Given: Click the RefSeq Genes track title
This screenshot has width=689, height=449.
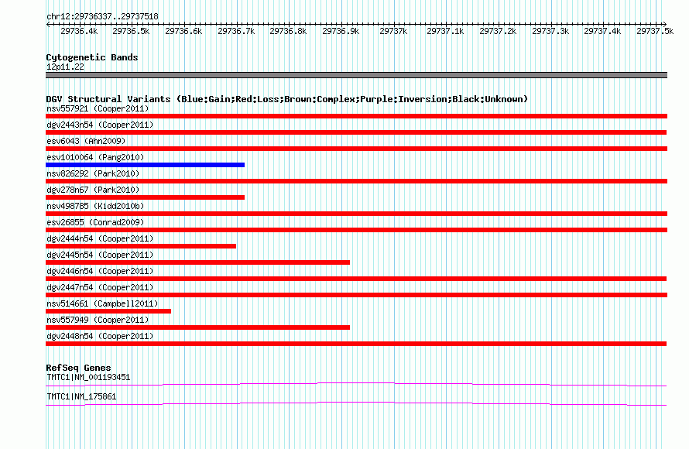Looking at the screenshot, I should pyautogui.click(x=78, y=368).
